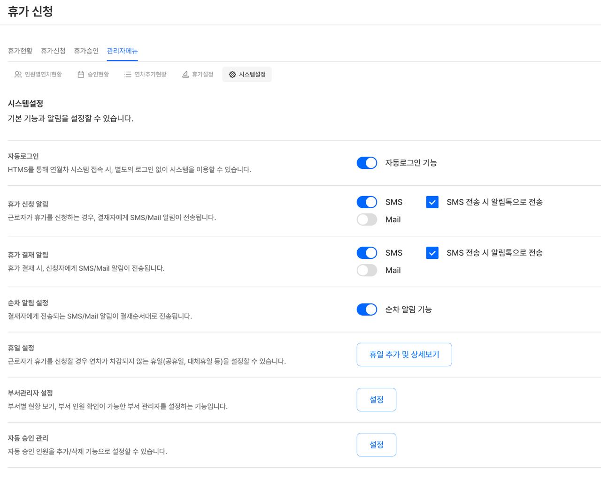This screenshot has width=601, height=500.
Task: Switch to the 휴가현황 tab
Action: 20,51
